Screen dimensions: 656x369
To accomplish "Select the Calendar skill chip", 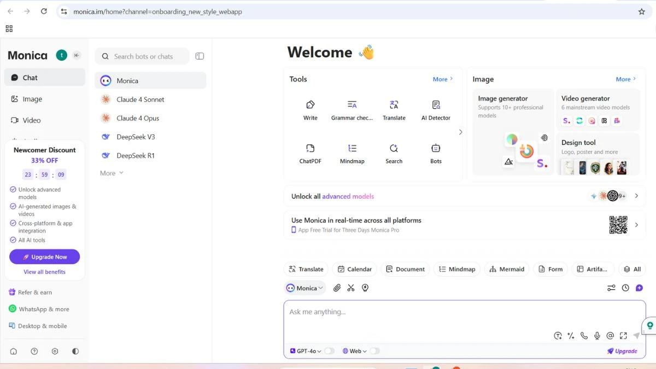I will [354, 269].
